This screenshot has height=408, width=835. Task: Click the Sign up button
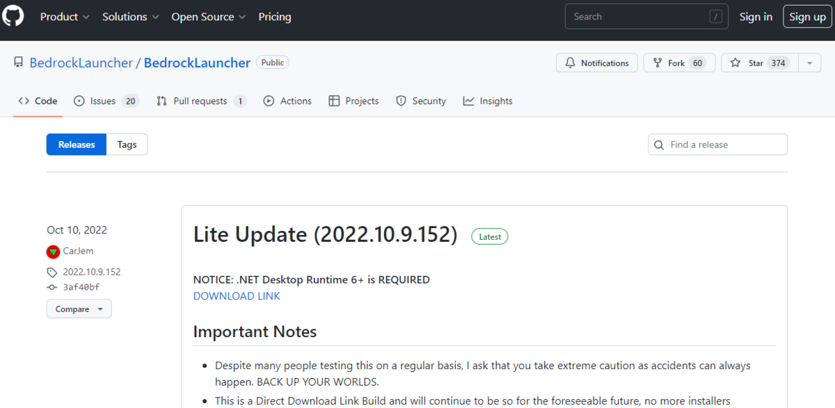point(807,17)
